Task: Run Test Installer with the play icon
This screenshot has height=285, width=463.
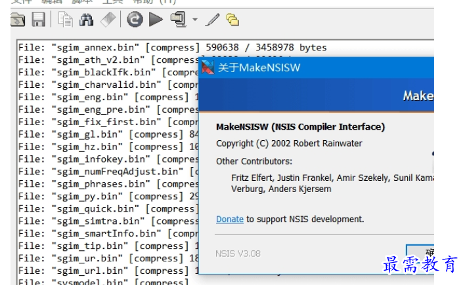Action: point(156,20)
